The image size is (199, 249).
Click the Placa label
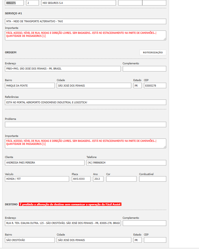75,174
